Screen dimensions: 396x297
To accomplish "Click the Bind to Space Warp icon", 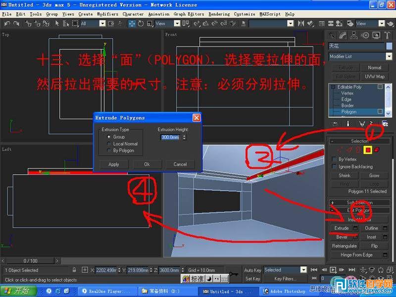I will point(46,24).
